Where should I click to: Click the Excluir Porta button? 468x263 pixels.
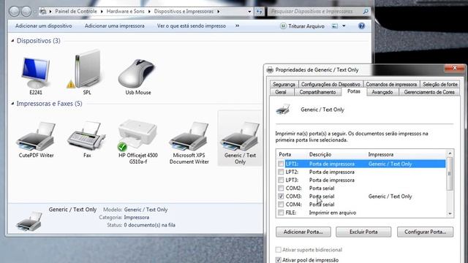coord(363,232)
